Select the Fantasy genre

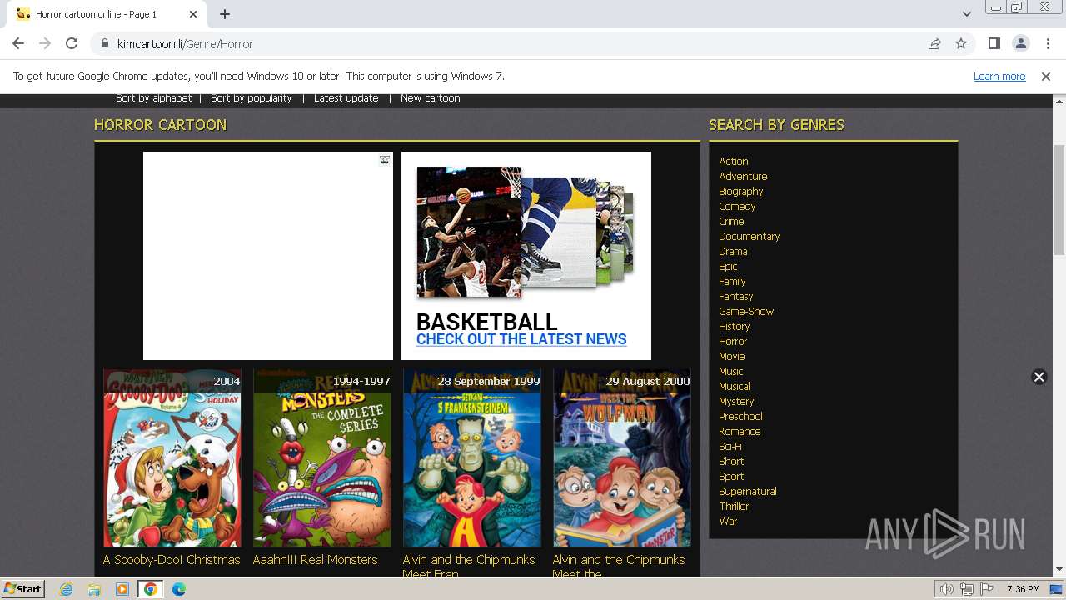pyautogui.click(x=736, y=297)
